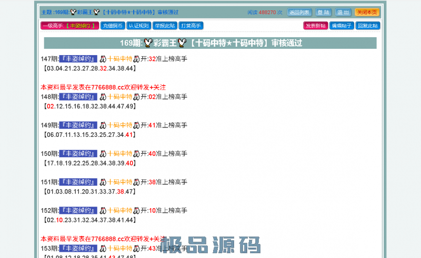This screenshot has width=421, height=258.
Task: Click the icon before 十码中特 in the 151期 row
Action: [103, 182]
